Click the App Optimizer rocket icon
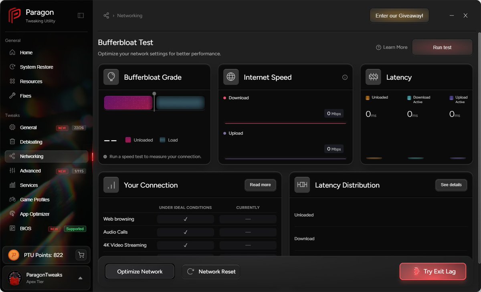 (x=12, y=214)
